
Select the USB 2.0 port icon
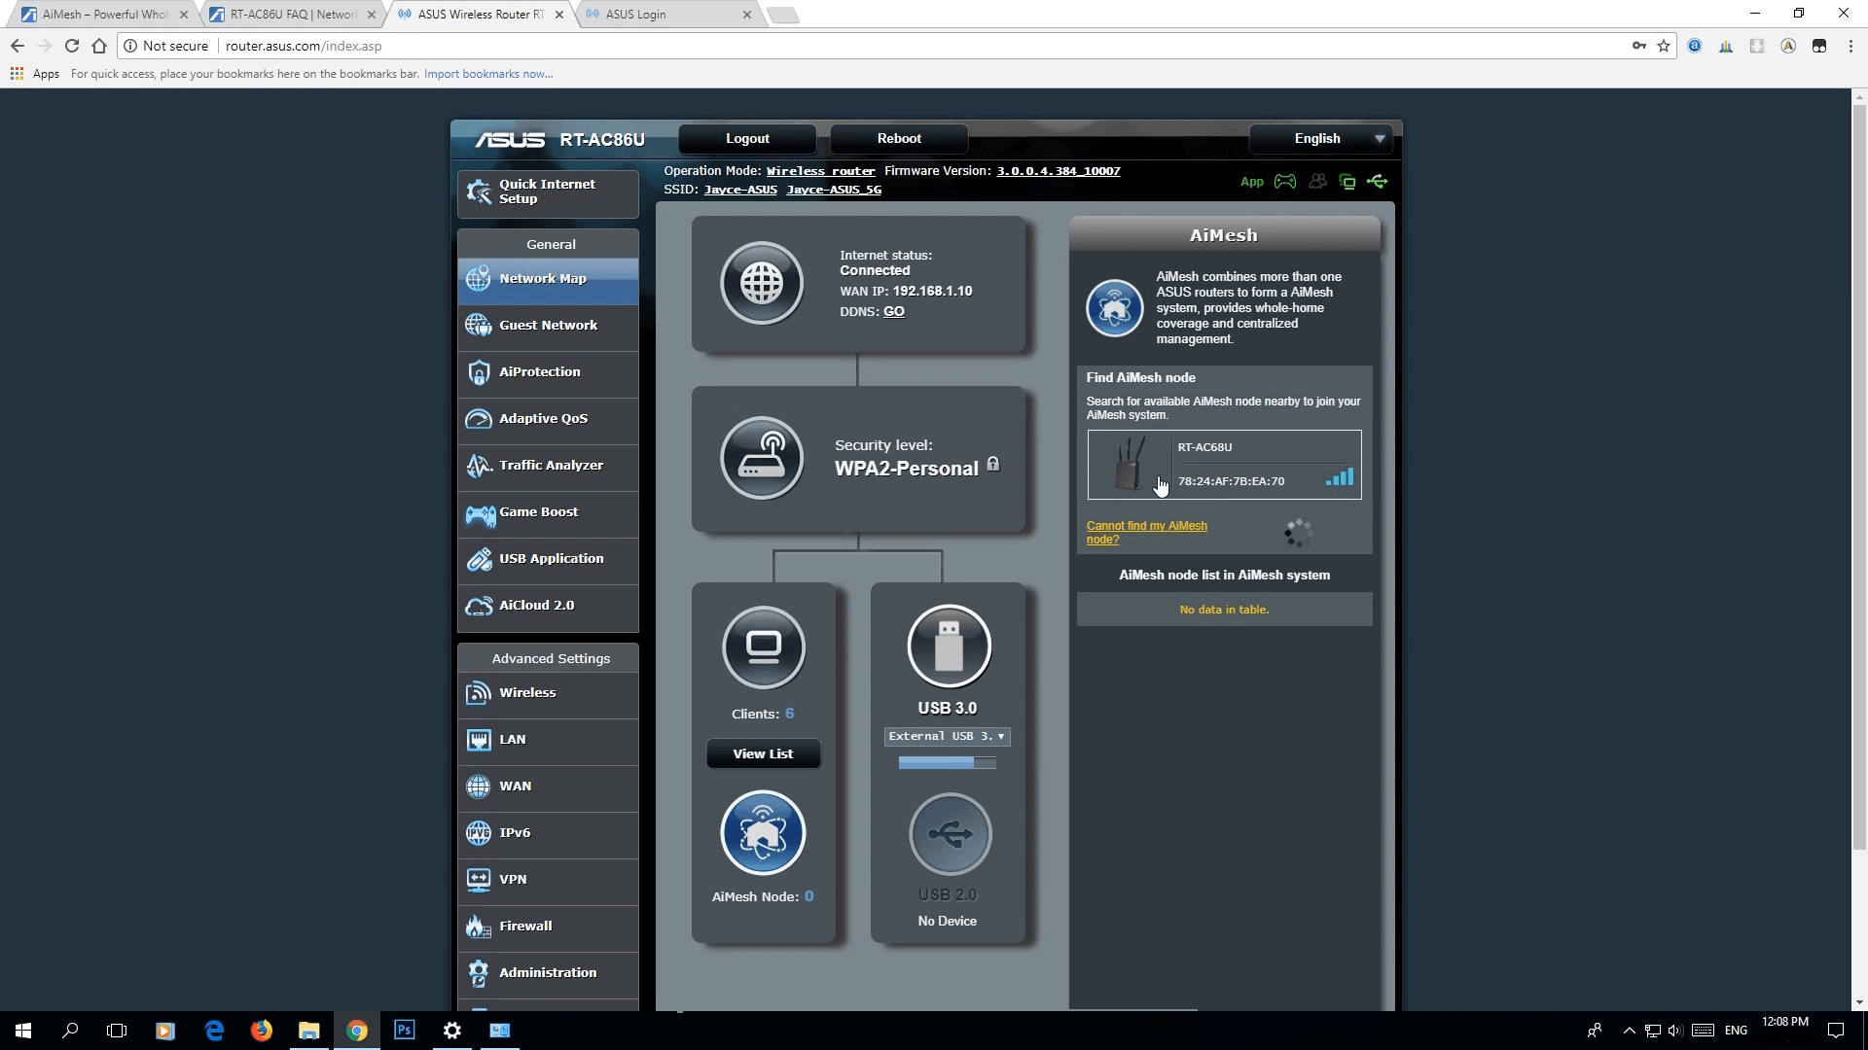(950, 834)
